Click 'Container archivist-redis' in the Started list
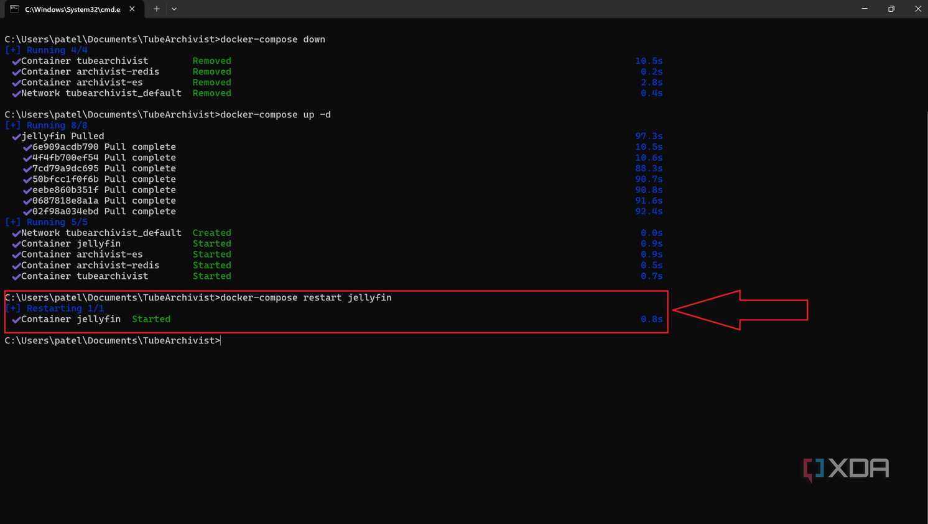Image resolution: width=928 pixels, height=524 pixels. tap(90, 265)
